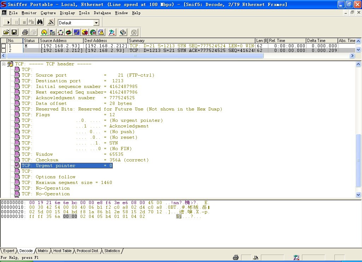
Task: Open the Matrix ring toolbar icon
Action: (60, 32)
